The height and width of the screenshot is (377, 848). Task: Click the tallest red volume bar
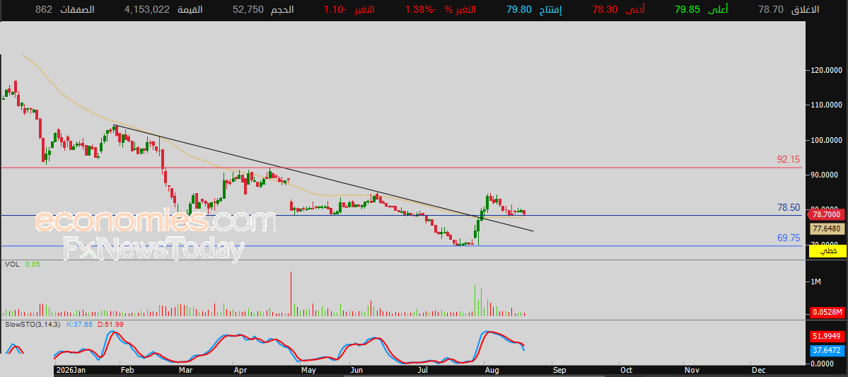click(291, 294)
